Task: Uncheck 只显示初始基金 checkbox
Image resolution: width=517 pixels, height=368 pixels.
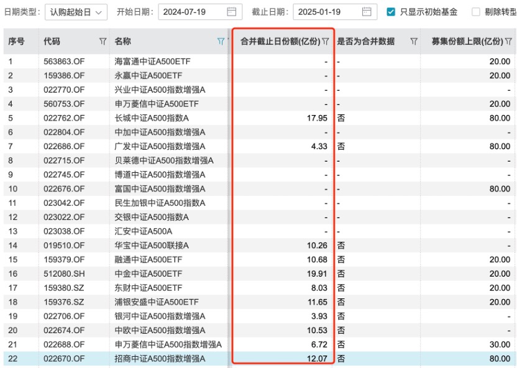Action: (x=391, y=12)
